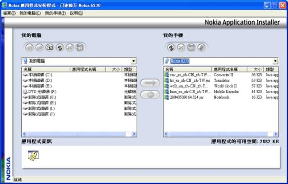Viewport: 288px width, 184px height.
Task: Sort computer list by 應用程式名稱 column
Action: pos(87,69)
